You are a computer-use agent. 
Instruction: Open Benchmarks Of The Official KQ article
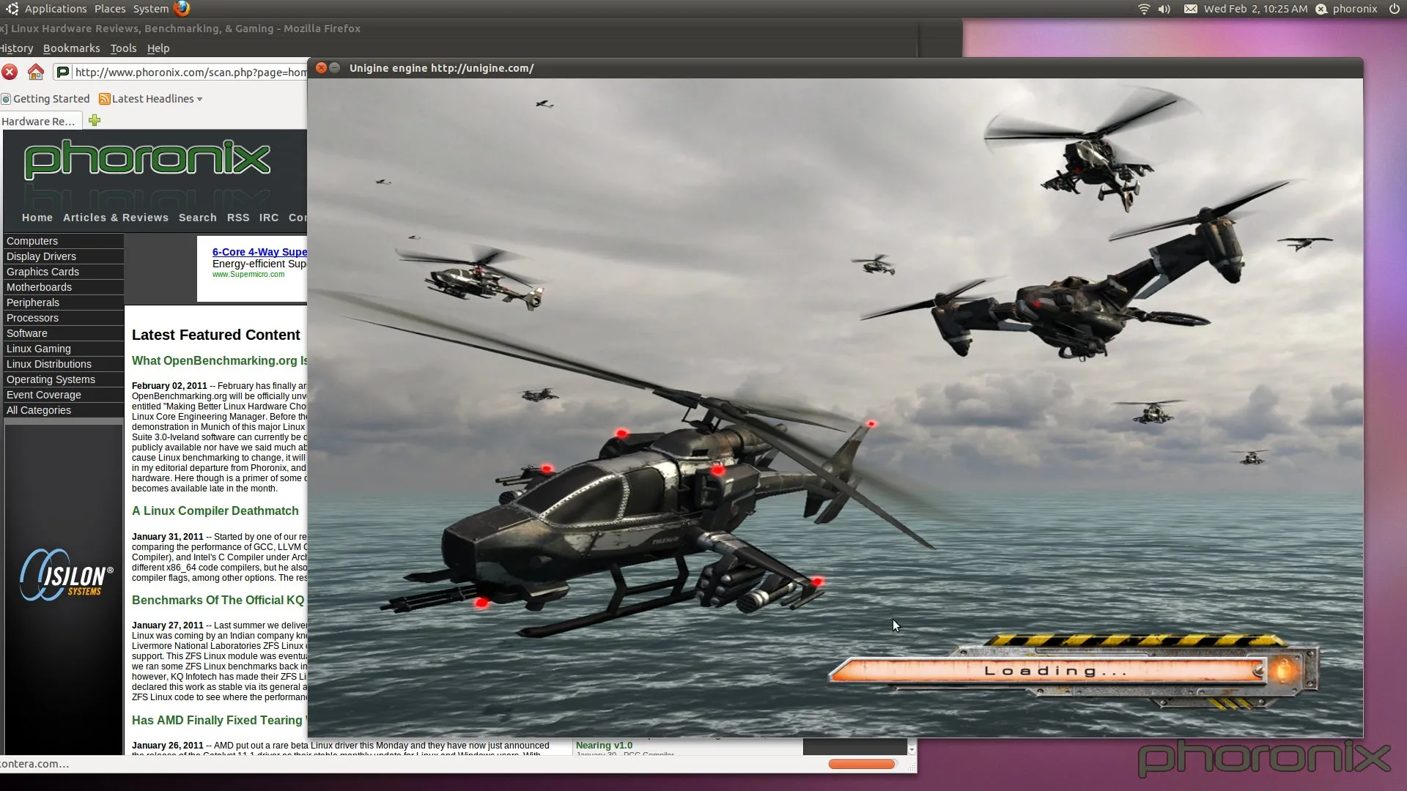point(218,600)
